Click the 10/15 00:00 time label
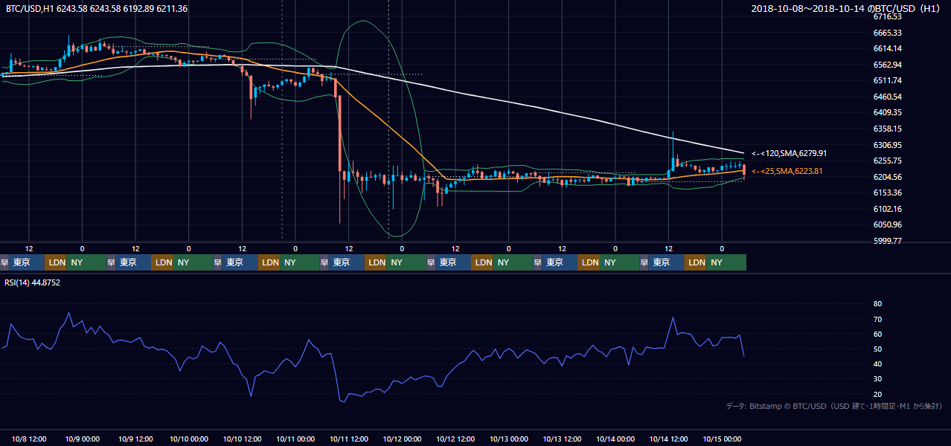The height and width of the screenshot is (446, 951). coord(722,439)
